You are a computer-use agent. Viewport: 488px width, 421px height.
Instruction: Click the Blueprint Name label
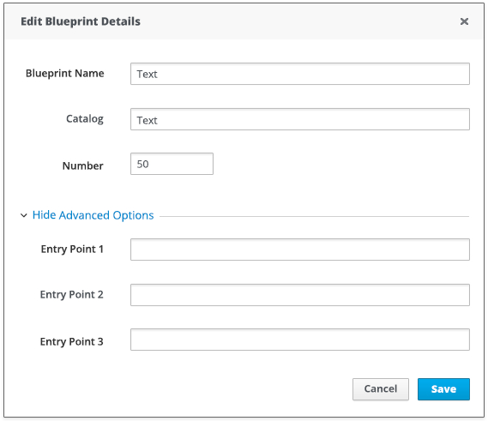tap(64, 74)
